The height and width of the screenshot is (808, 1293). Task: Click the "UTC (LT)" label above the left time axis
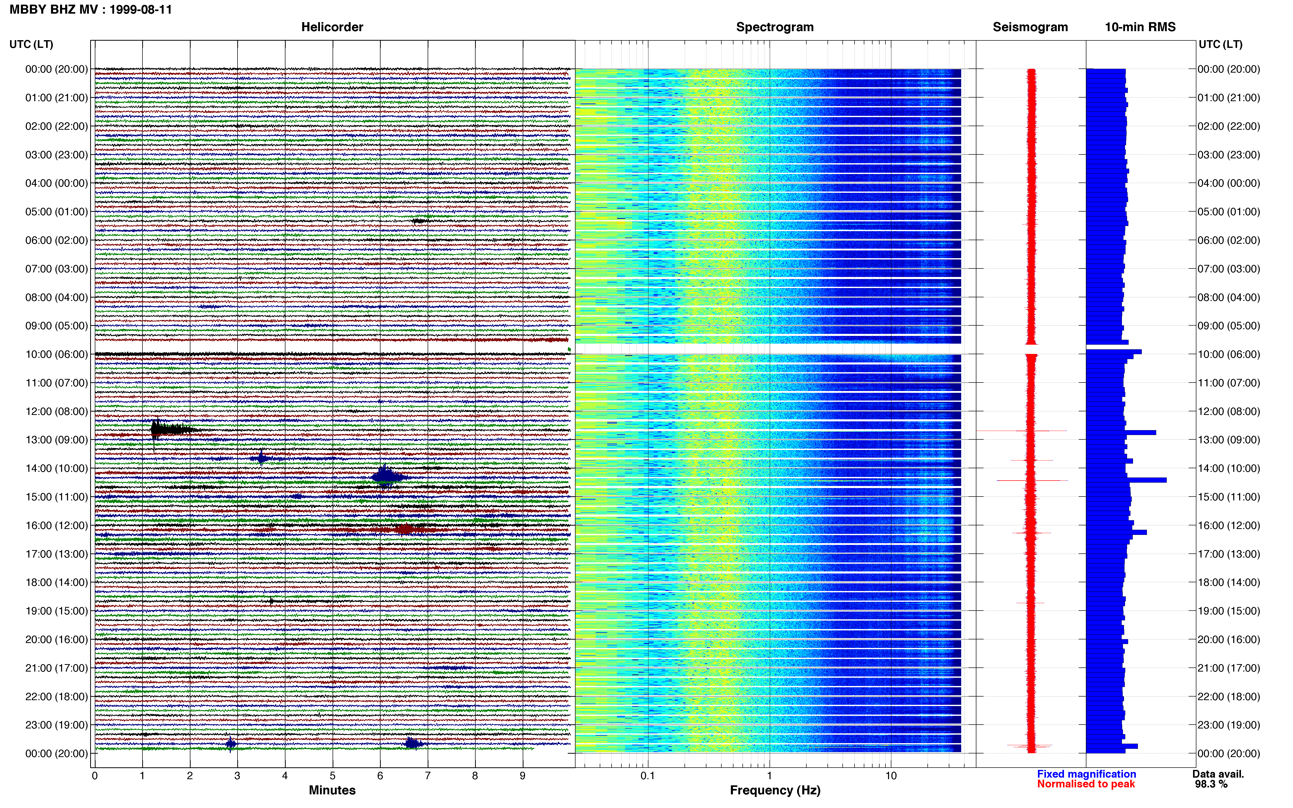pyautogui.click(x=31, y=44)
